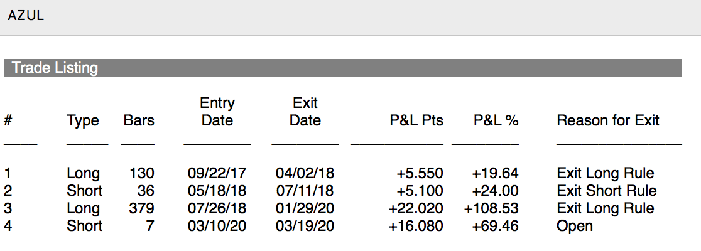
Task: Click the +108.53 percent value
Action: click(491, 208)
